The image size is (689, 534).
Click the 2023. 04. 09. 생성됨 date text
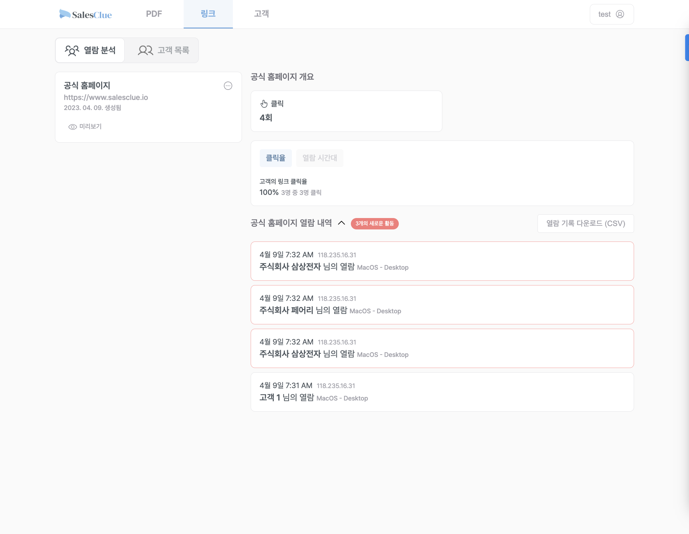click(92, 108)
